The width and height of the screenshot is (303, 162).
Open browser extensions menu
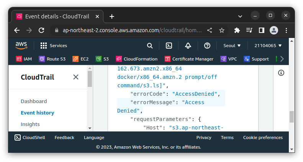click(x=237, y=30)
